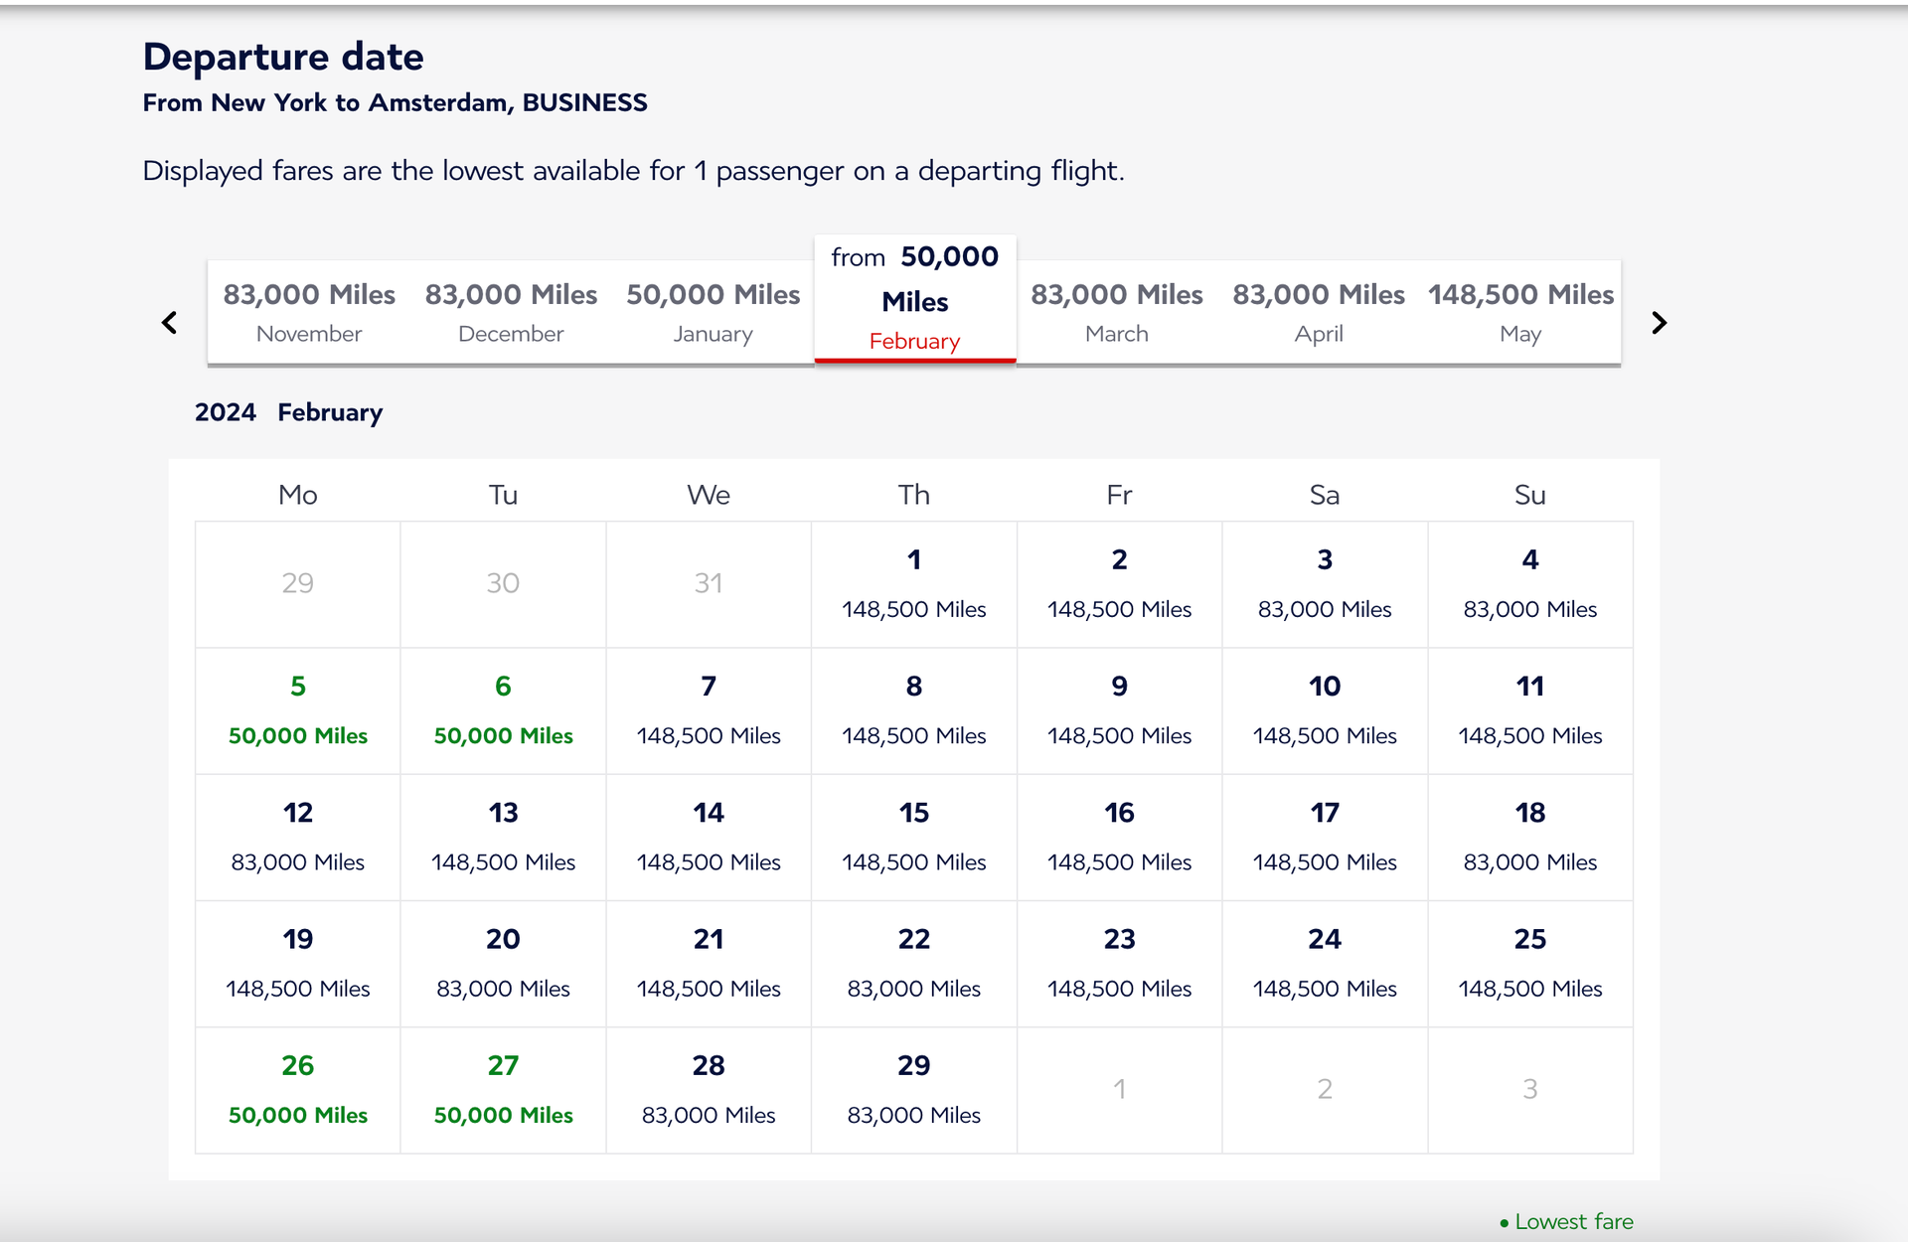Image resolution: width=1908 pixels, height=1242 pixels.
Task: Choose February 29 departure date
Action: tap(913, 1088)
